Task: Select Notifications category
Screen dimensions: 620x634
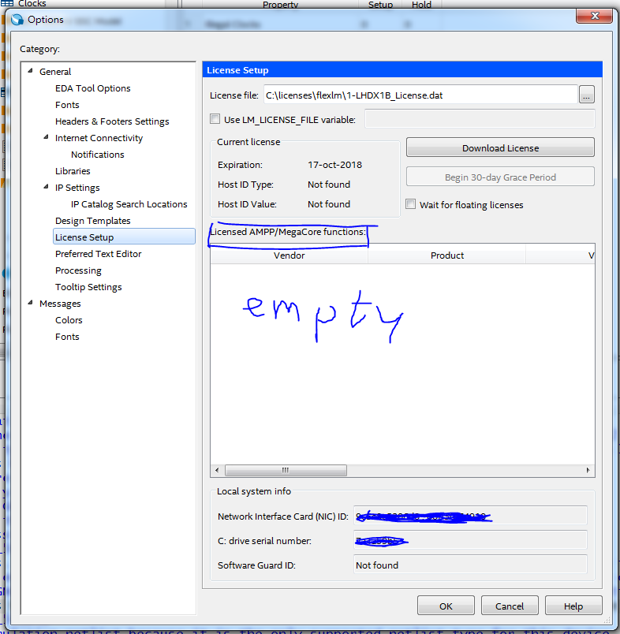Action: (x=98, y=155)
